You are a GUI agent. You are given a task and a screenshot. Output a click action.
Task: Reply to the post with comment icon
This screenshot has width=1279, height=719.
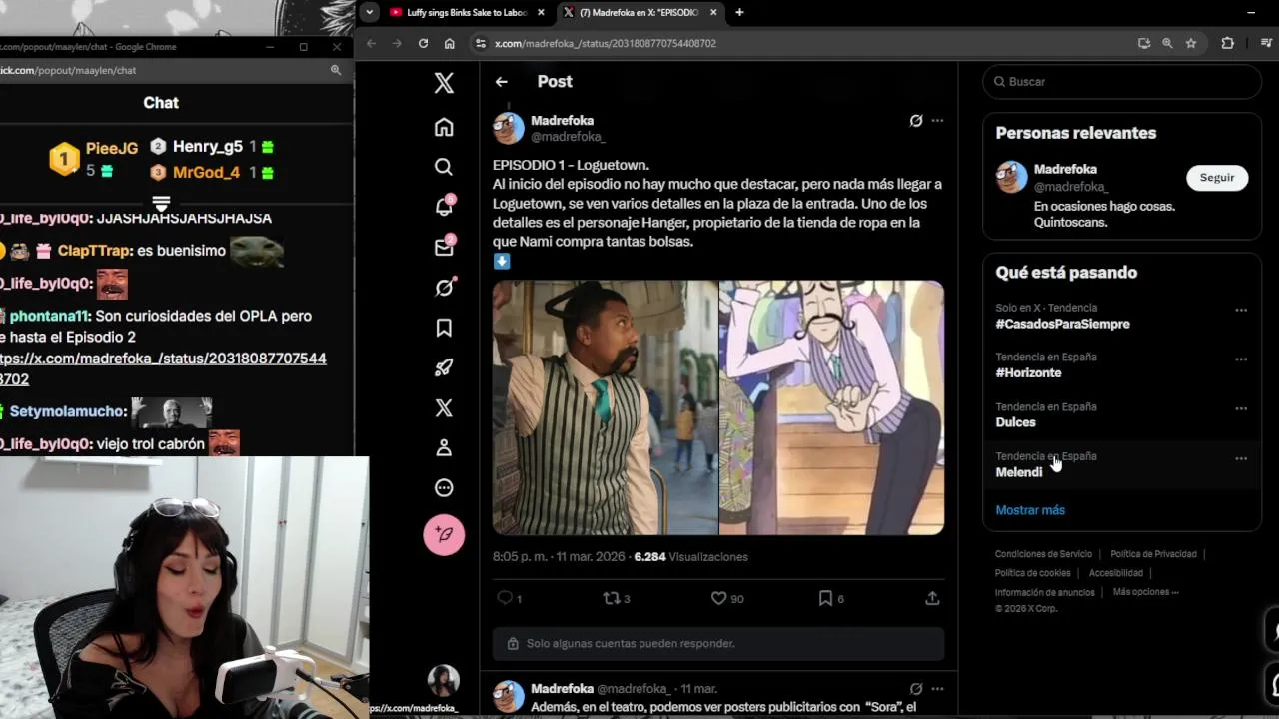pyautogui.click(x=505, y=598)
